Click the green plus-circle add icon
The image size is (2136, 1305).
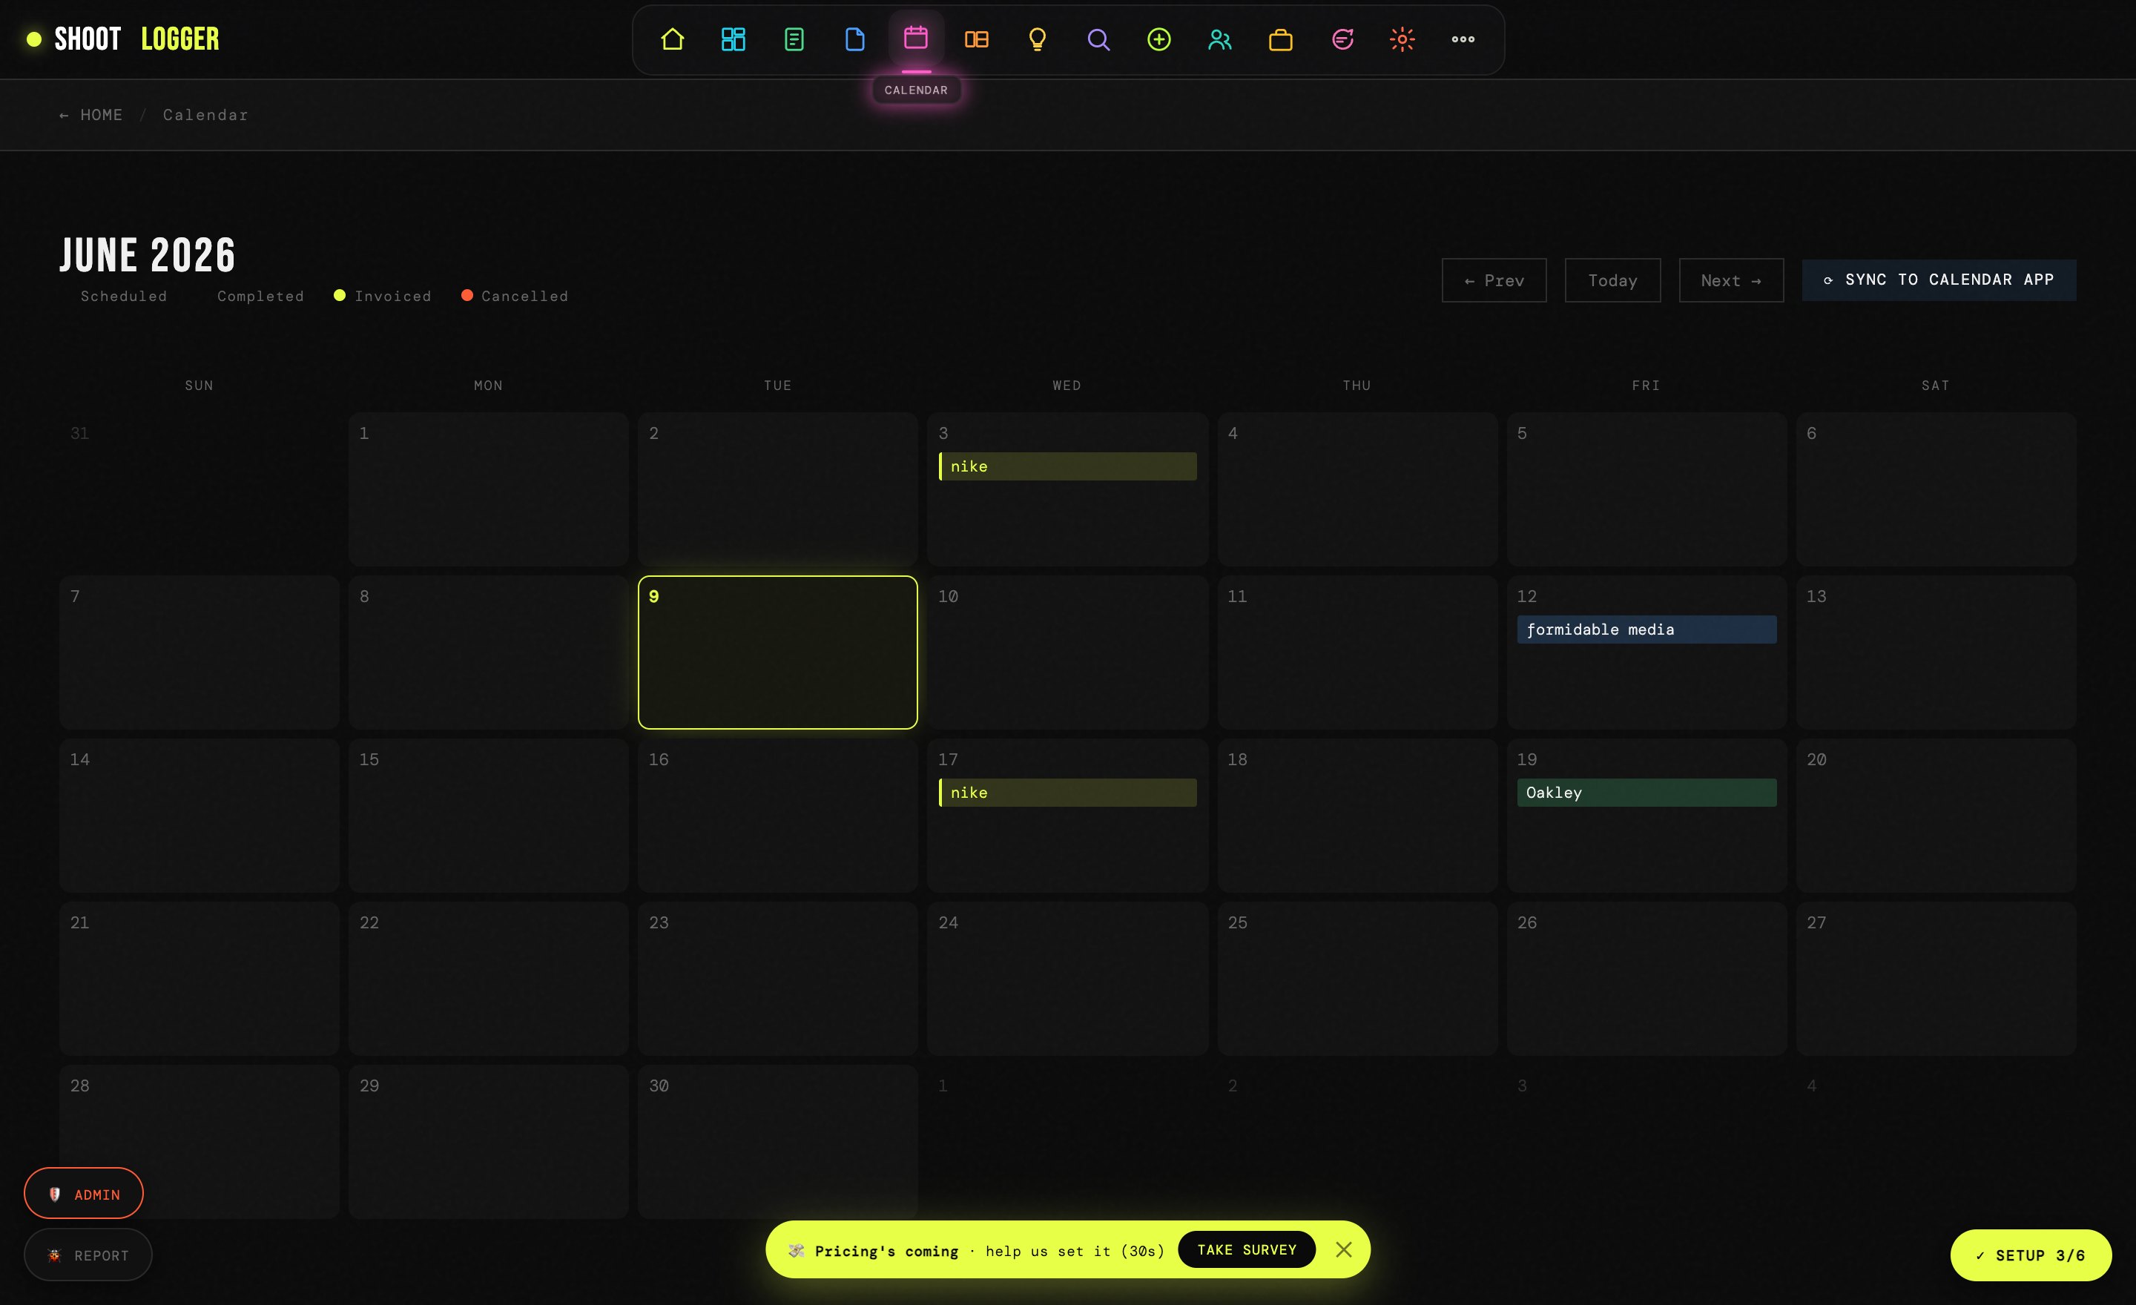click(1159, 39)
